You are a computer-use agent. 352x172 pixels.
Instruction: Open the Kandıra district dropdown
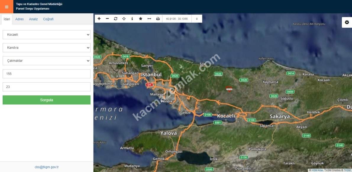[46, 47]
